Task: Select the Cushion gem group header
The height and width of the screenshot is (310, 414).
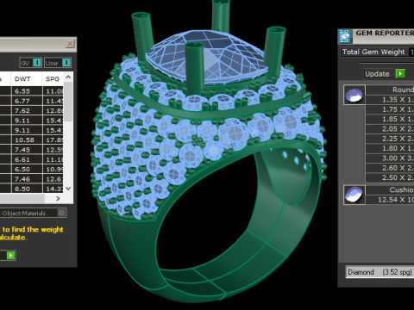Action: [x=390, y=189]
